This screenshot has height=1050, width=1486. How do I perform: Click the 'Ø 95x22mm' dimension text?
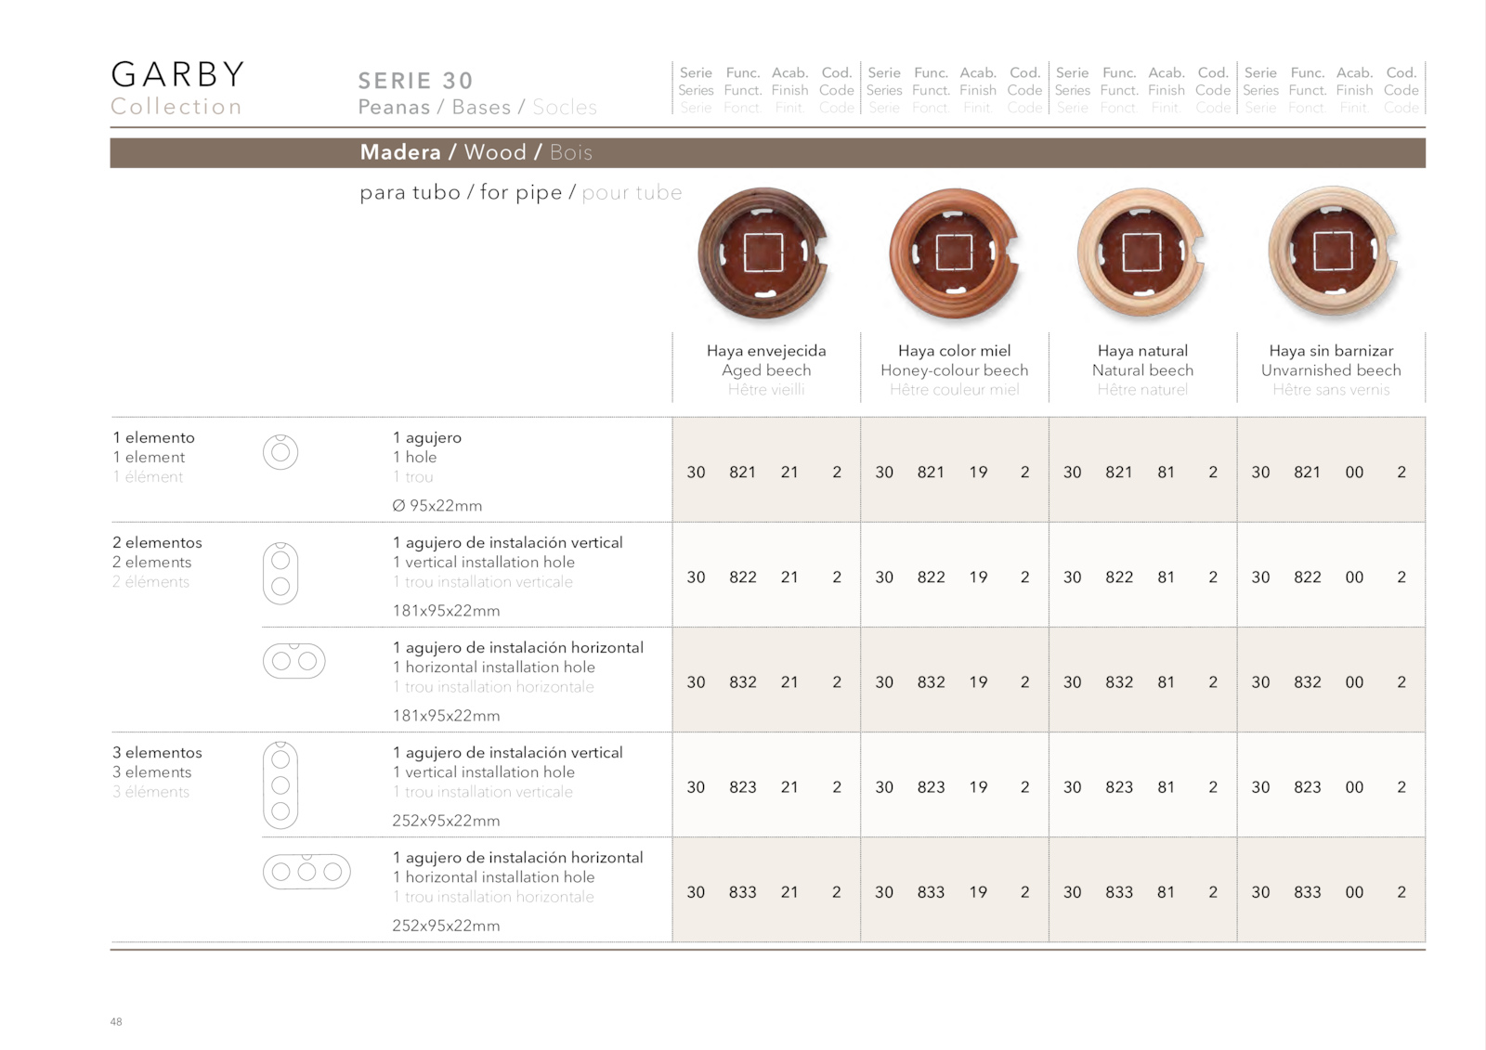pos(437,506)
